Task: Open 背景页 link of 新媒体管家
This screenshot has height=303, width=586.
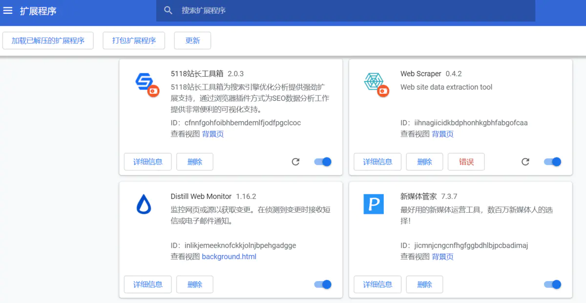Action: coord(443,257)
